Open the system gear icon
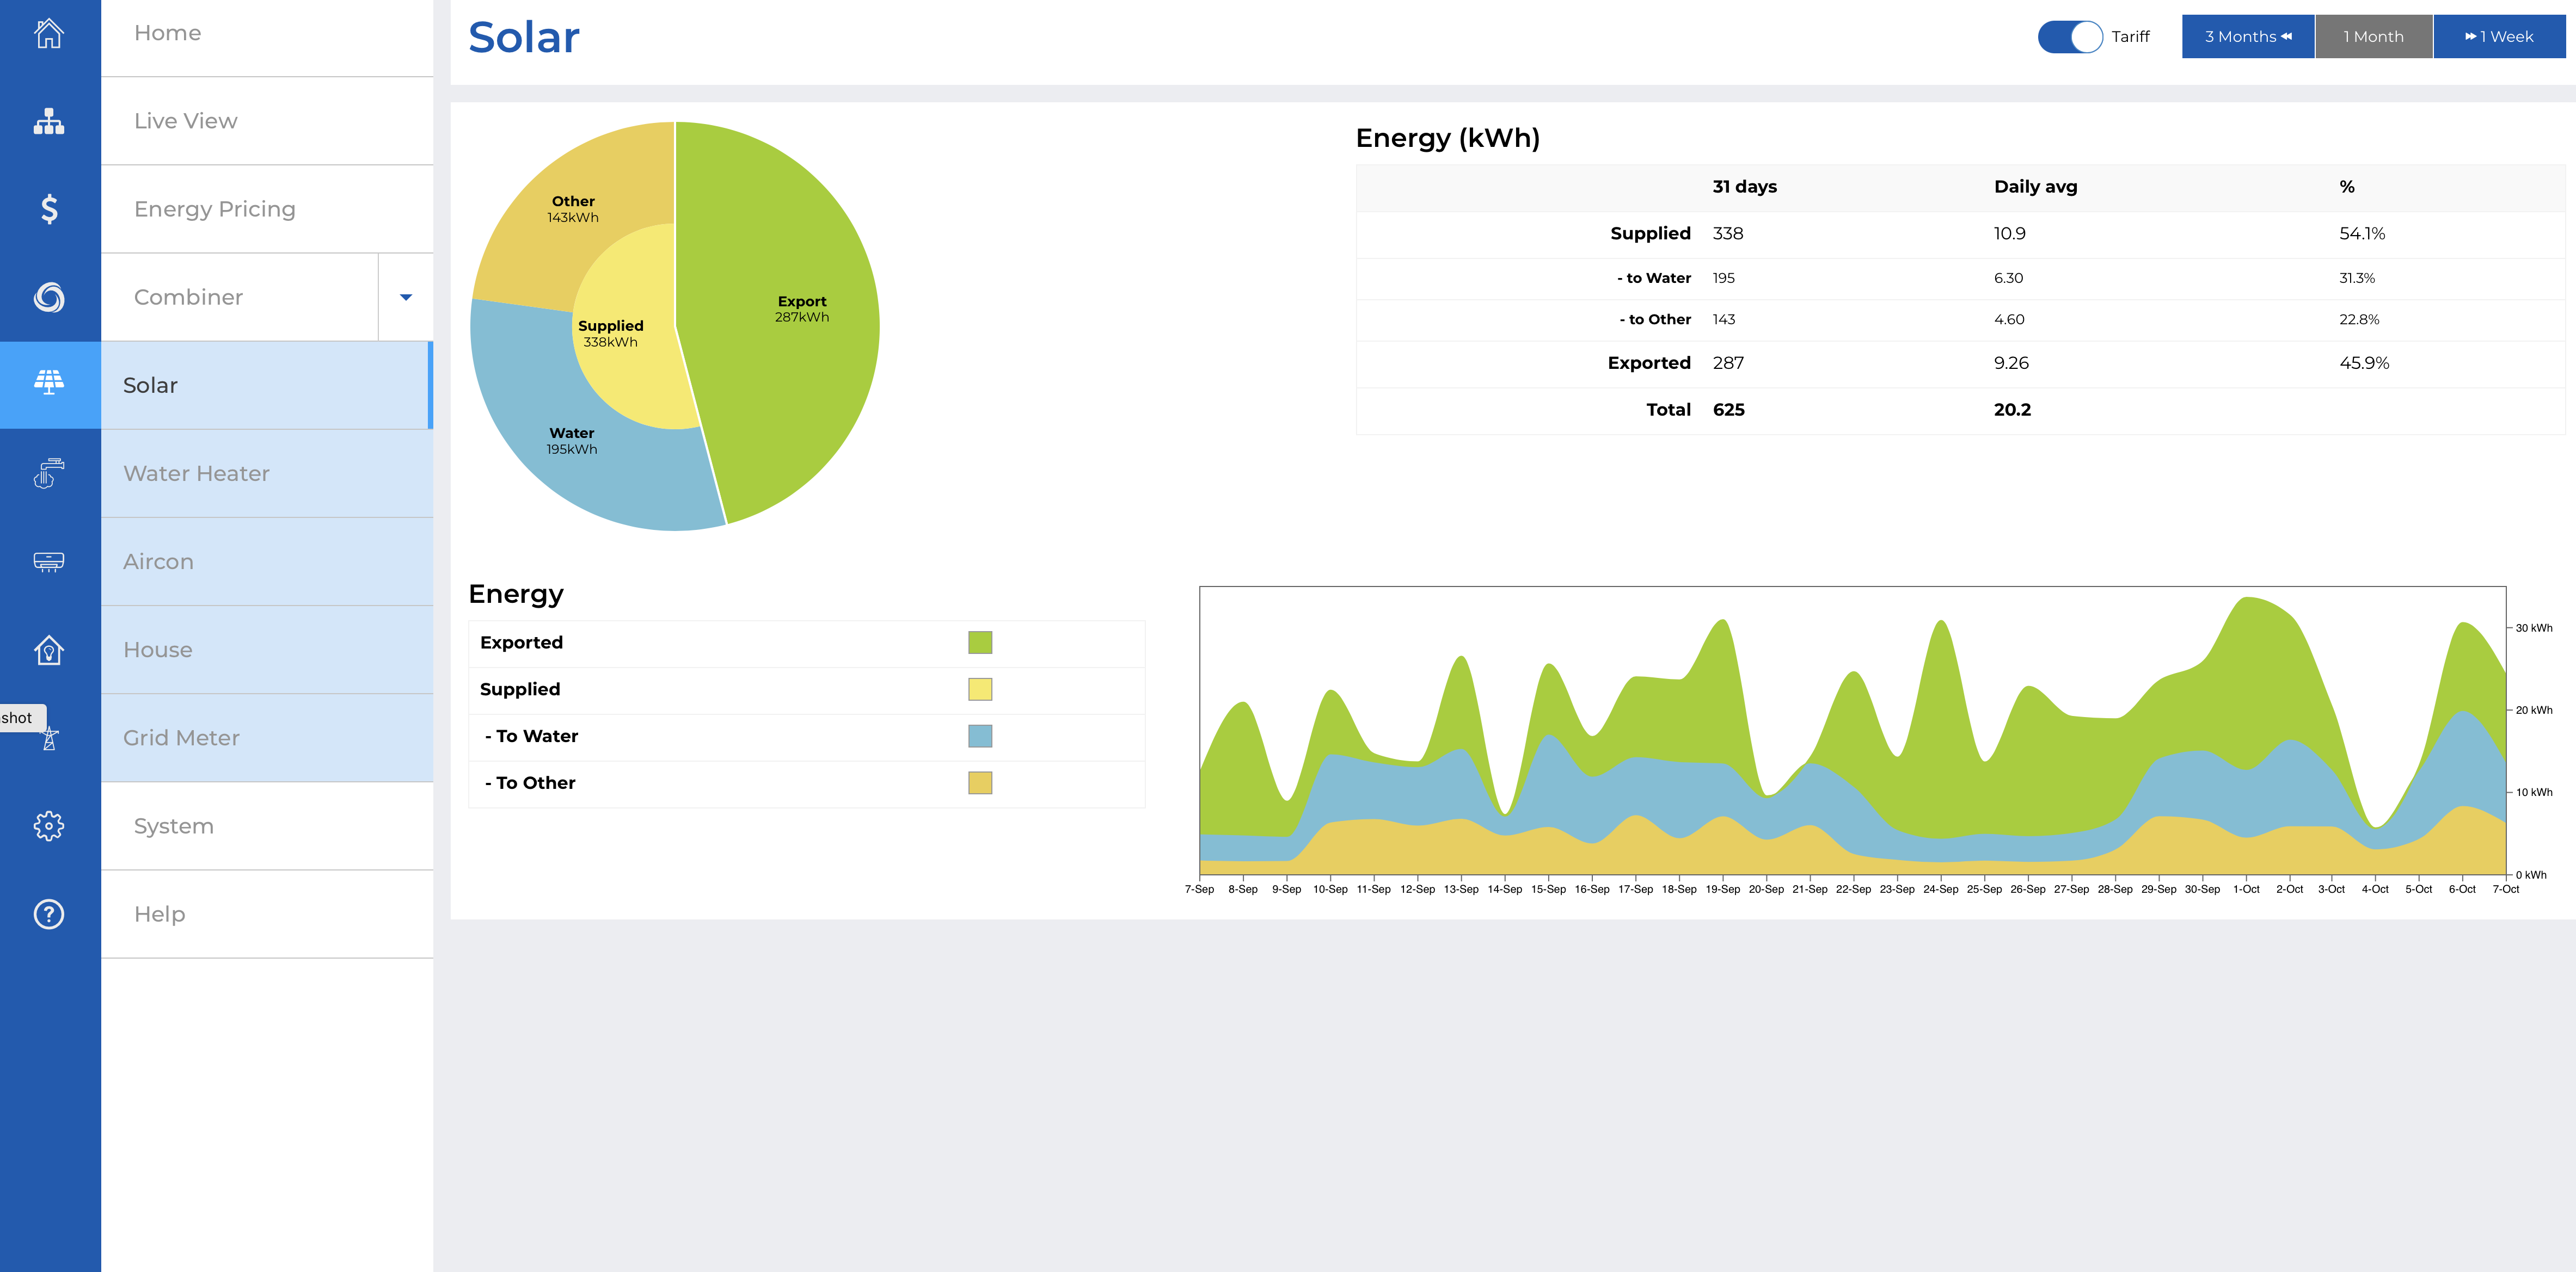Viewport: 2576px width, 1272px height. [x=49, y=826]
